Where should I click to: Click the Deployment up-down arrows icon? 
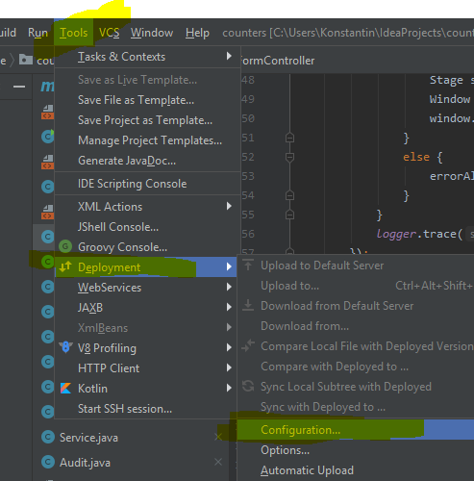(x=65, y=266)
